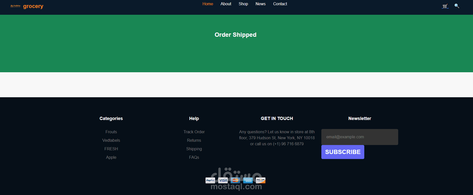This screenshot has width=473, height=195.
Task: Click the Mastercard payment icon
Action: tap(235, 180)
